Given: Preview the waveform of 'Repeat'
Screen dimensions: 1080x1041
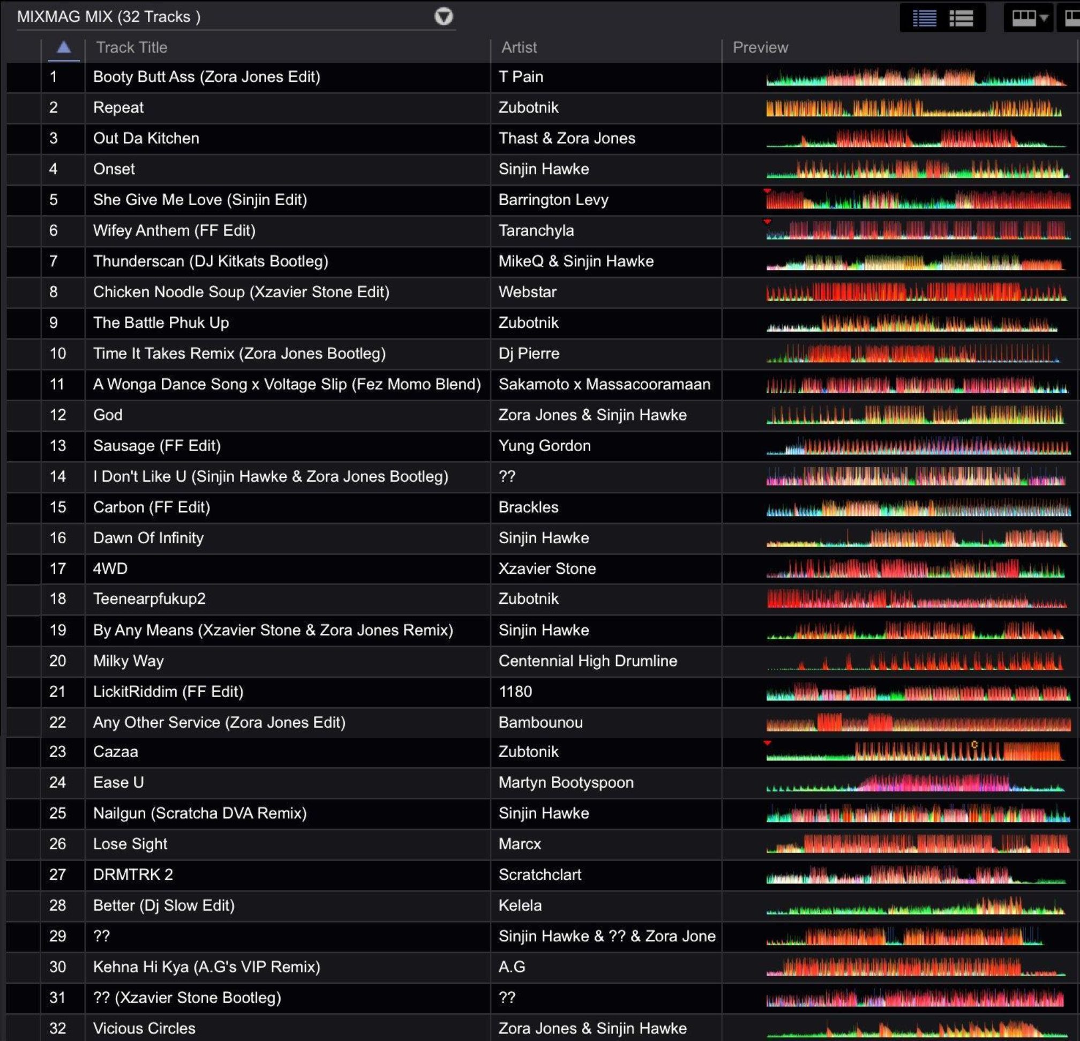Looking at the screenshot, I should pyautogui.click(x=914, y=108).
